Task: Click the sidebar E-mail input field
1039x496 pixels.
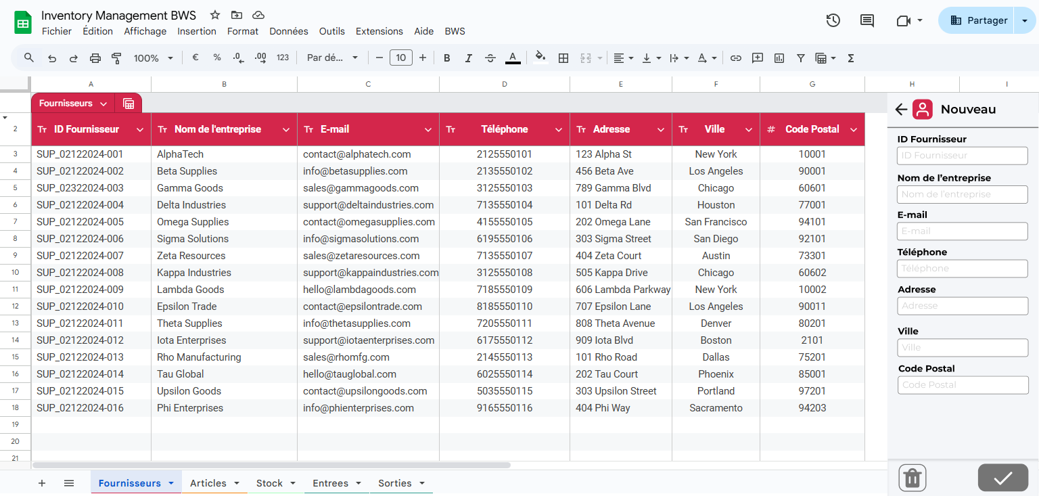Action: coord(963,231)
